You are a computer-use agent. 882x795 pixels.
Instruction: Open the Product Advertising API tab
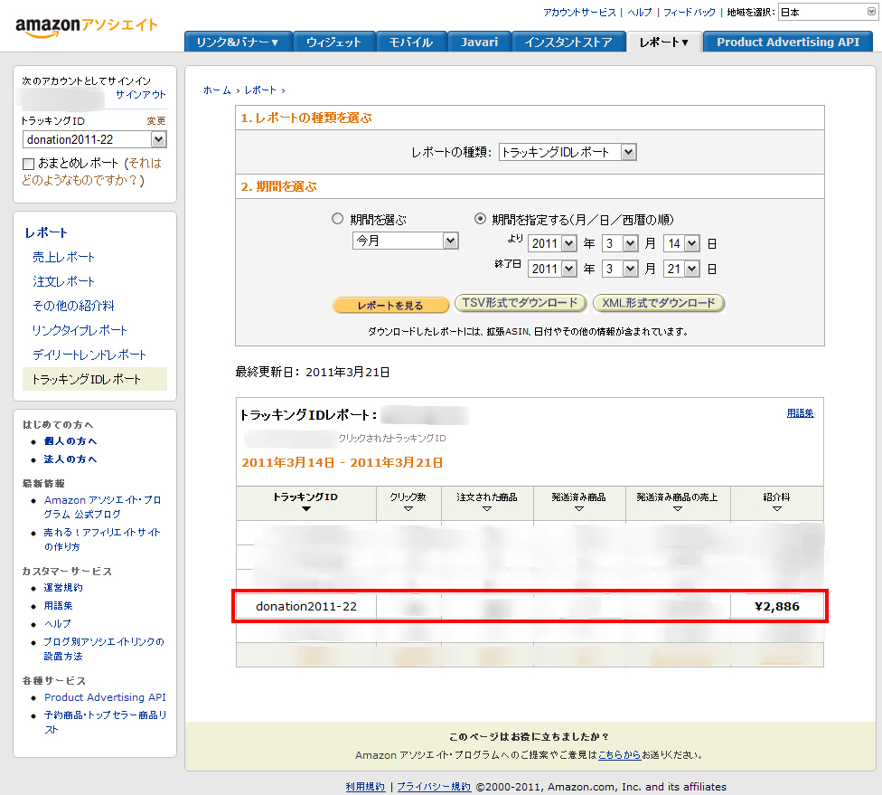pyautogui.click(x=788, y=42)
